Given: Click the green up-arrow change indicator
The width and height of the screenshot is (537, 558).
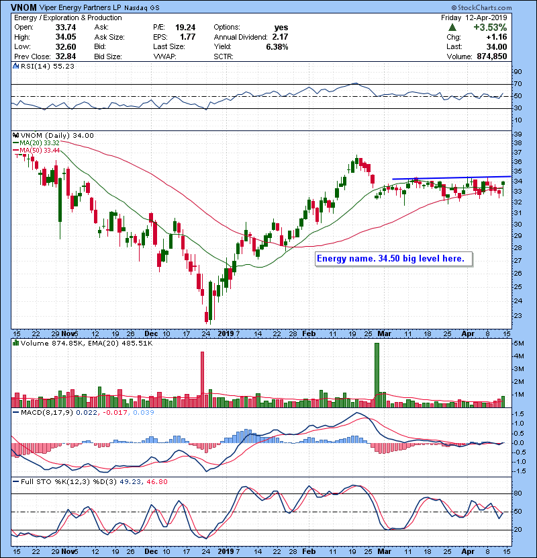Looking at the screenshot, I should coord(452,28).
